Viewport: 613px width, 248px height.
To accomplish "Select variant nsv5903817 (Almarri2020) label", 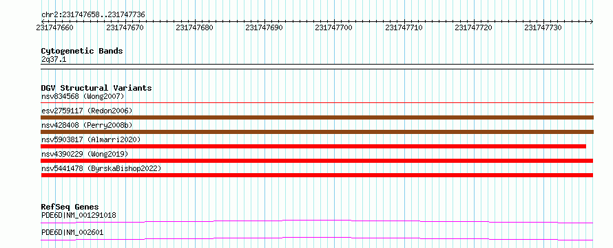I will [91, 139].
